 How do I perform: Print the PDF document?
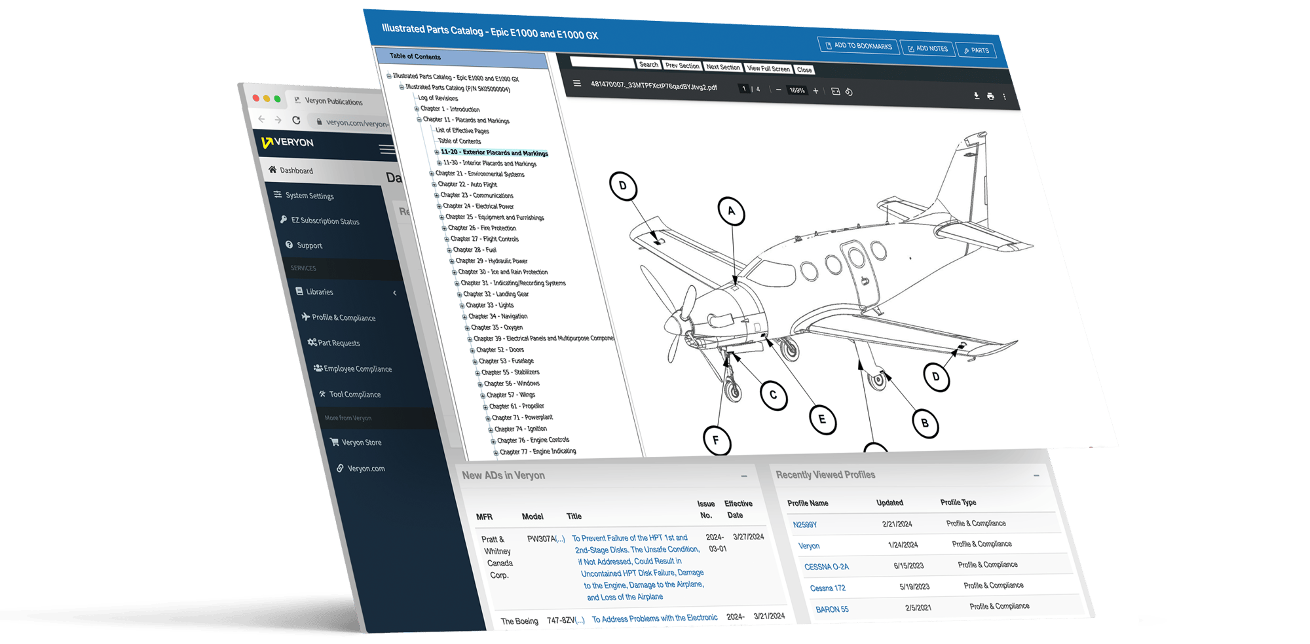point(990,96)
